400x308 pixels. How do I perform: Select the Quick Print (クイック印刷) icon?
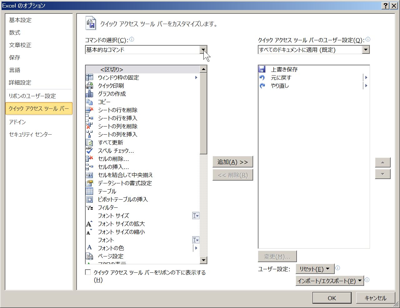click(x=89, y=86)
